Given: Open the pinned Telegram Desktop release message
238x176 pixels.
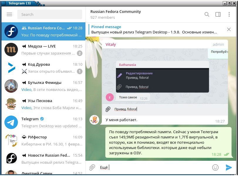Looking at the screenshot, I should tap(154, 30).
